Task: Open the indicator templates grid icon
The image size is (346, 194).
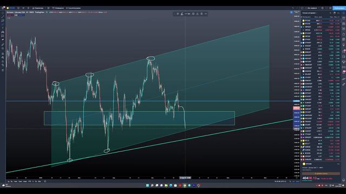Action: 48,8
